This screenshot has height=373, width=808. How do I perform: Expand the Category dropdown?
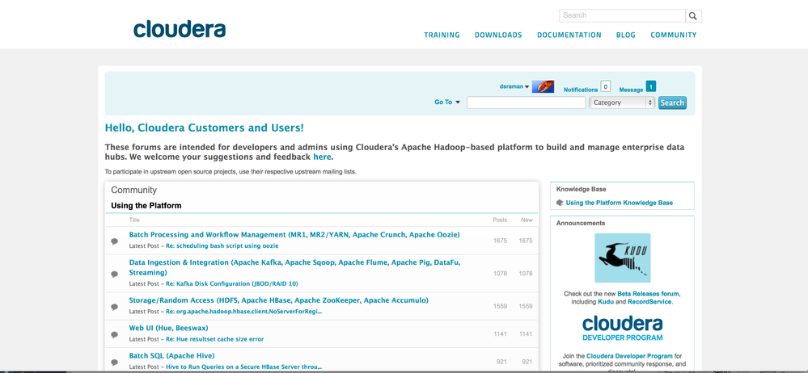(622, 103)
